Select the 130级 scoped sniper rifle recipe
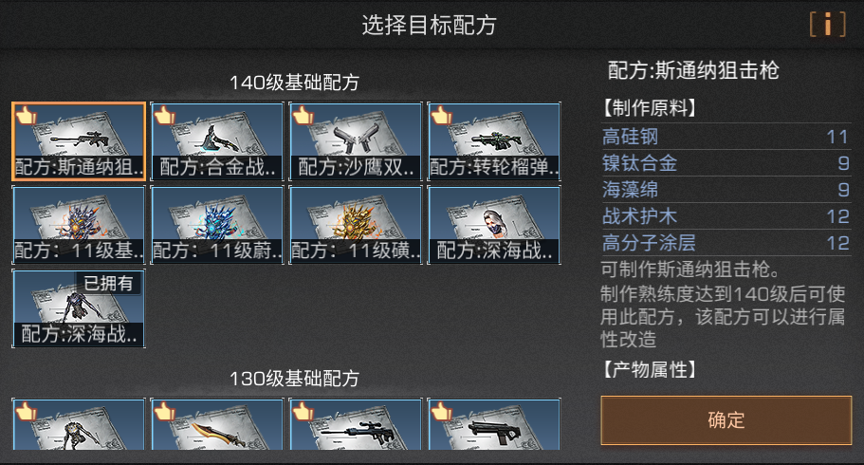This screenshot has width=864, height=465. pyautogui.click(x=356, y=423)
